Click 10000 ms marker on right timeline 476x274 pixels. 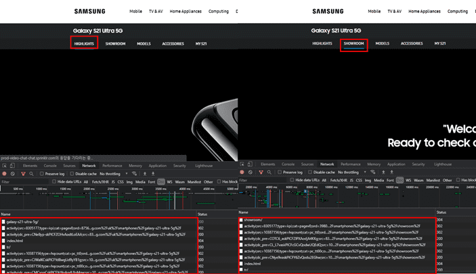pyautogui.click(x=331, y=187)
